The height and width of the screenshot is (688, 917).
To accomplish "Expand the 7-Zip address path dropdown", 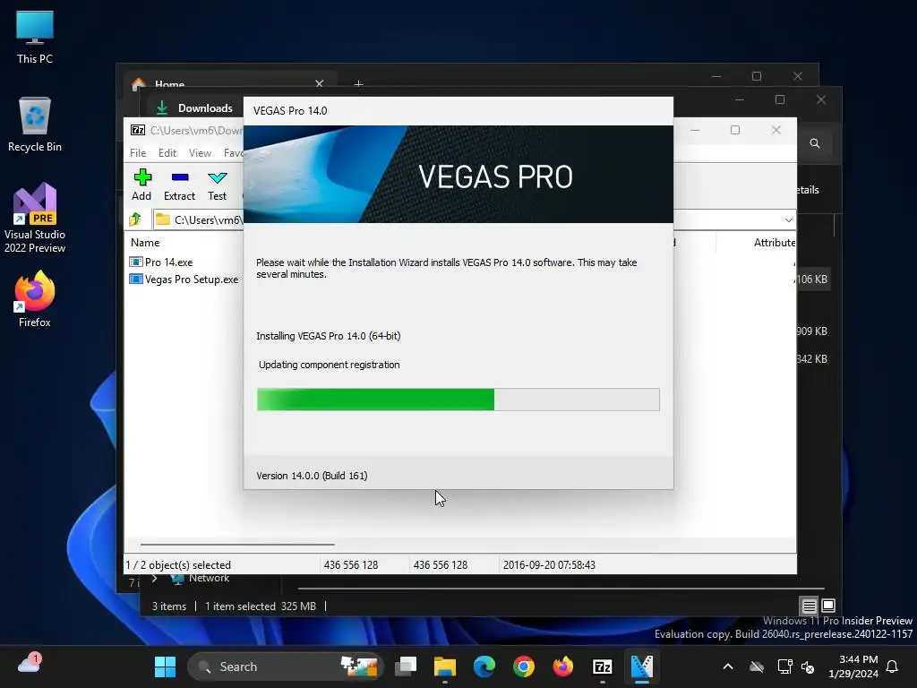I will (788, 220).
